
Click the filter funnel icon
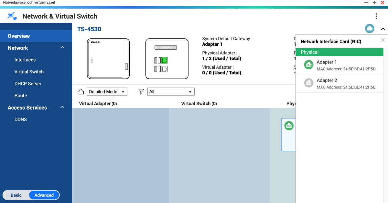(x=141, y=92)
